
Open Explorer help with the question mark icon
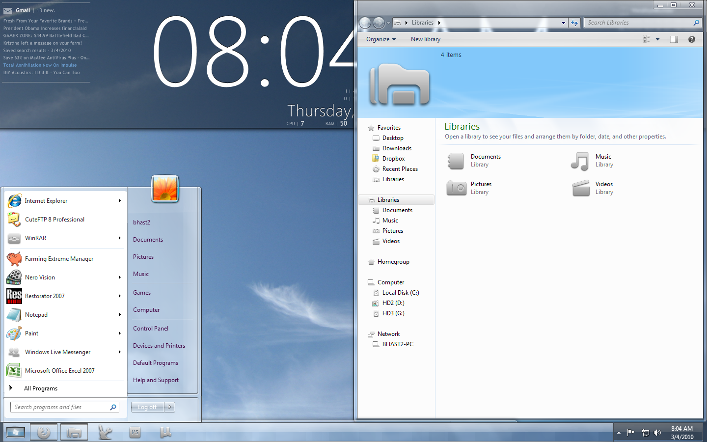coord(692,39)
